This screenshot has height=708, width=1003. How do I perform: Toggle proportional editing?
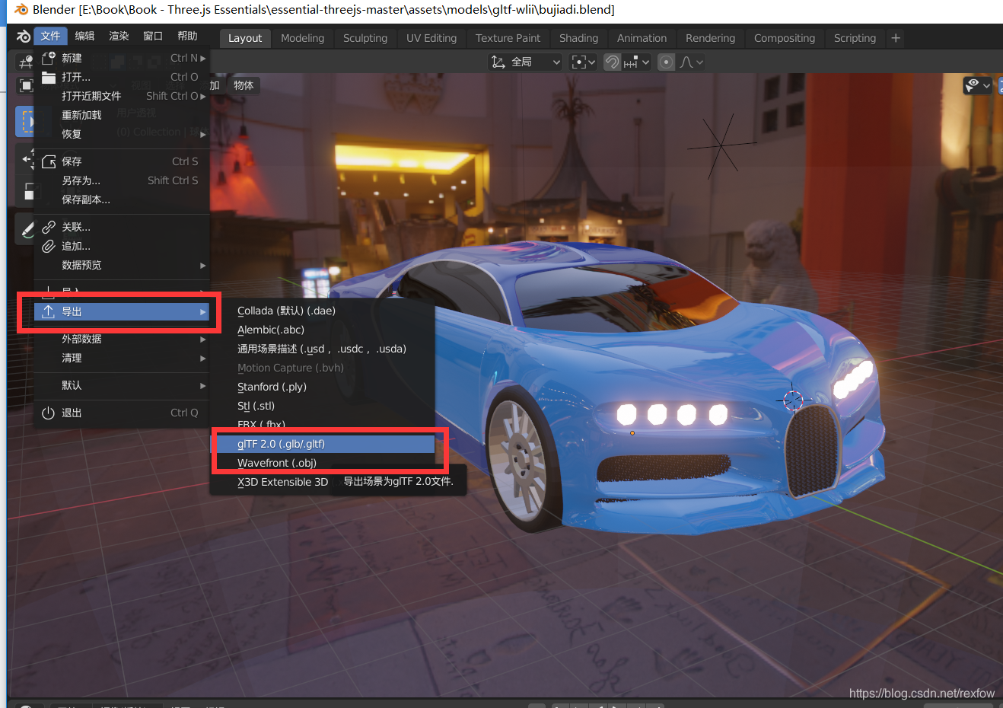pos(666,62)
